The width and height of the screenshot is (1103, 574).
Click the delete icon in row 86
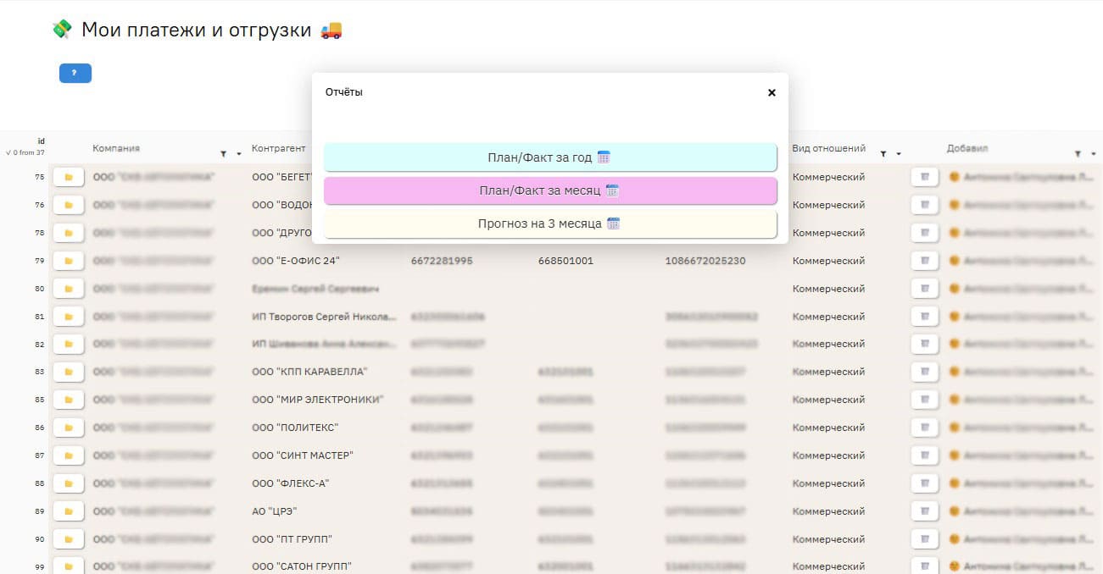point(925,428)
